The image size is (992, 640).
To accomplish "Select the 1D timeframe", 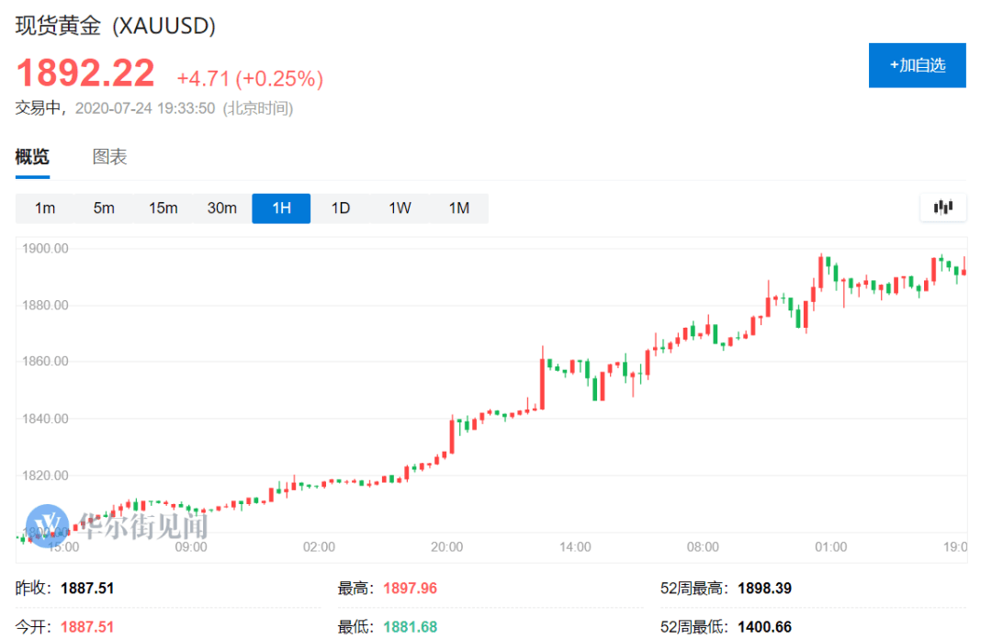I will 341,208.
